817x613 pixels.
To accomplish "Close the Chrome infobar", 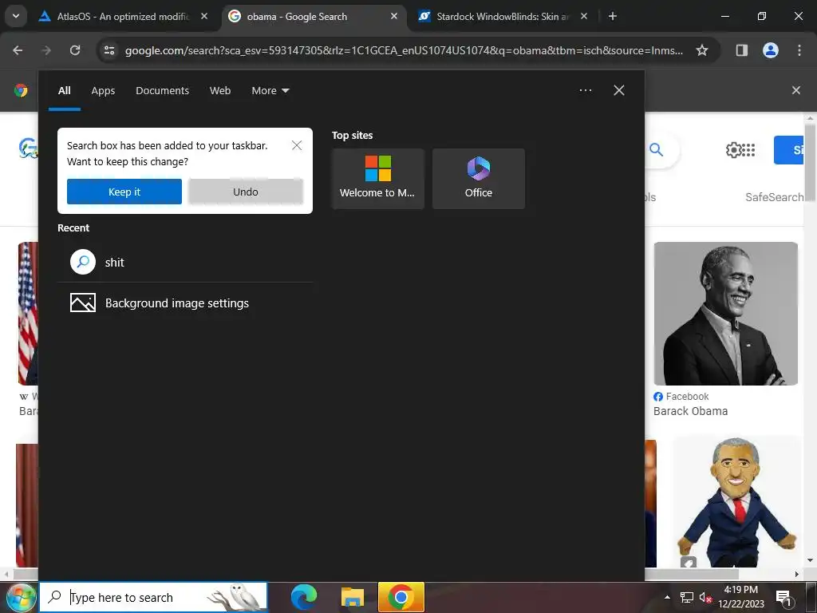I will (x=796, y=90).
